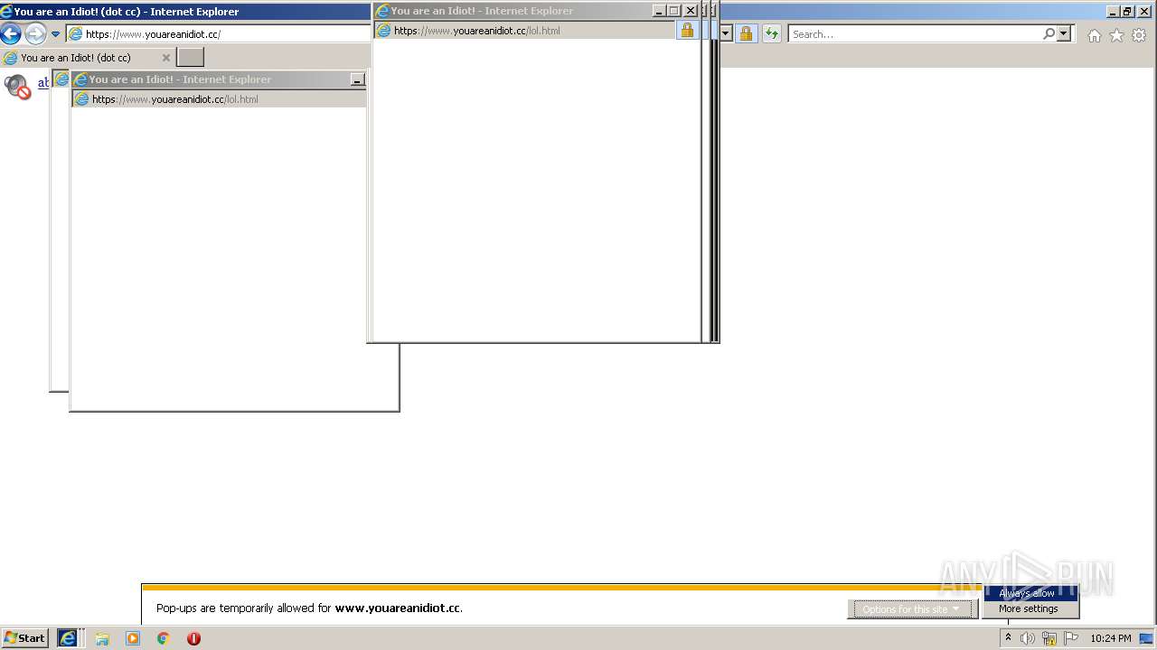Minimize the top-center popup window
The width and height of the screenshot is (1157, 650).
658,11
